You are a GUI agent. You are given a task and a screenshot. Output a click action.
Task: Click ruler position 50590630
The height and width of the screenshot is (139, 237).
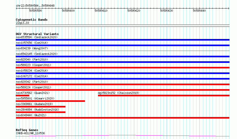pos(166,11)
